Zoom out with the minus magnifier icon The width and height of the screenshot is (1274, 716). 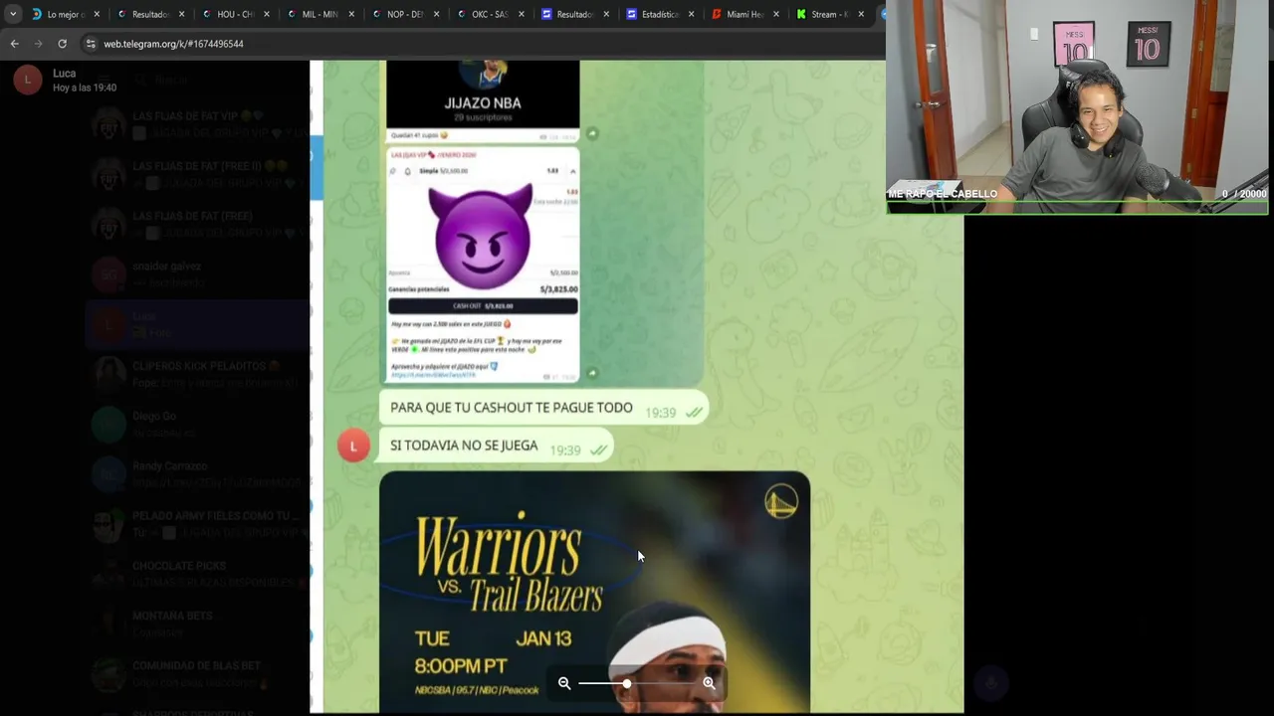(x=564, y=683)
